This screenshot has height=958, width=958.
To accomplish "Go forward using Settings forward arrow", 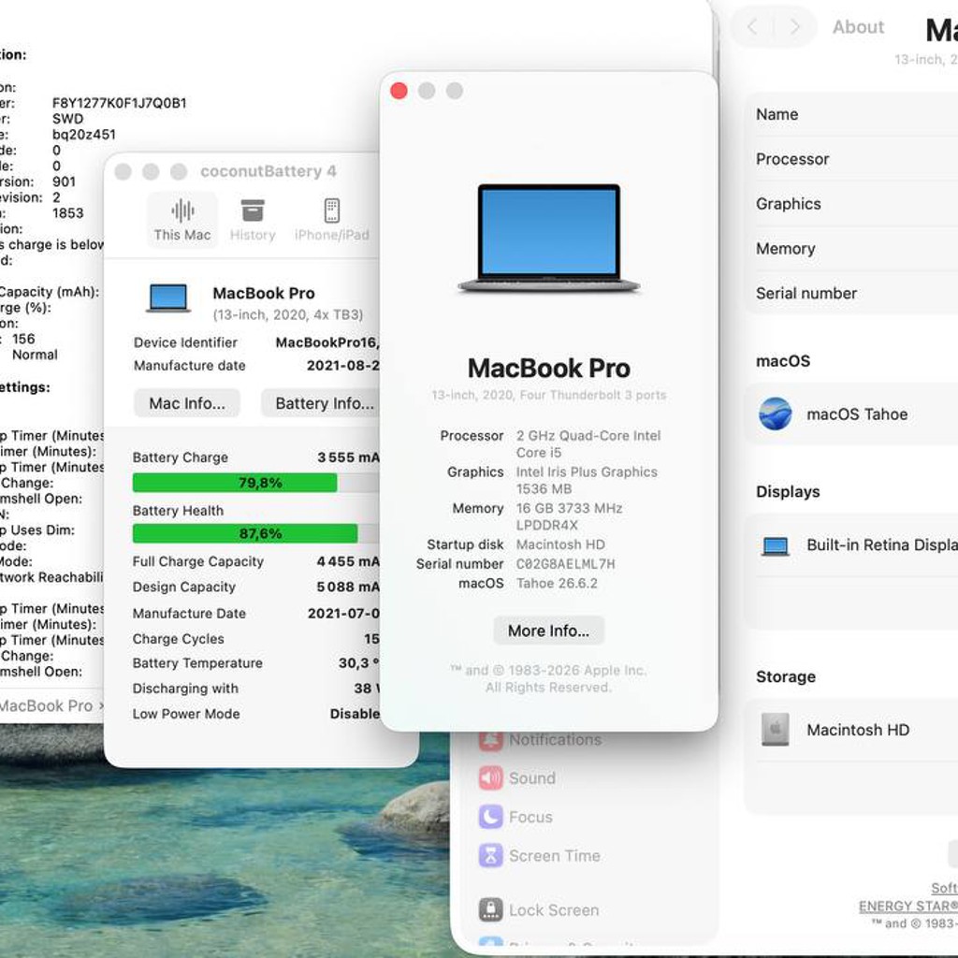I will coord(795,27).
